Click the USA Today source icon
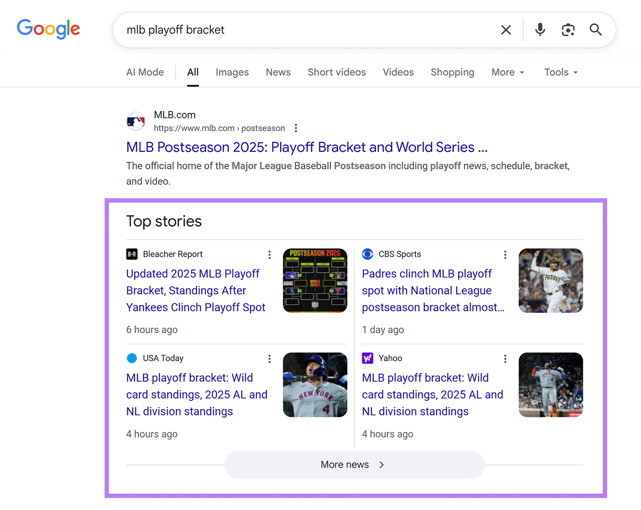This screenshot has width=641, height=510. click(x=132, y=358)
